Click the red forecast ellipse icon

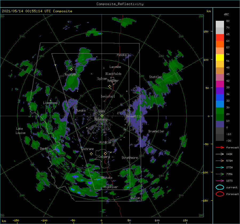click(x=220, y=194)
